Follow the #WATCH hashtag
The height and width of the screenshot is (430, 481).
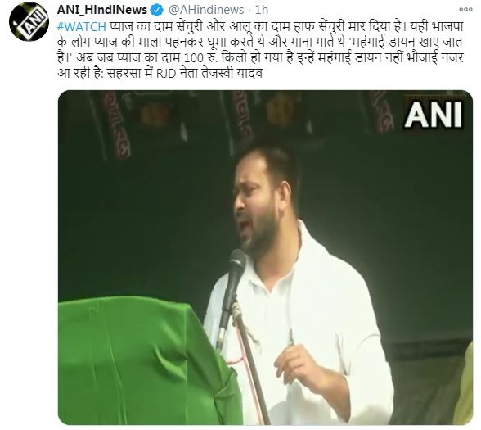tap(82, 27)
